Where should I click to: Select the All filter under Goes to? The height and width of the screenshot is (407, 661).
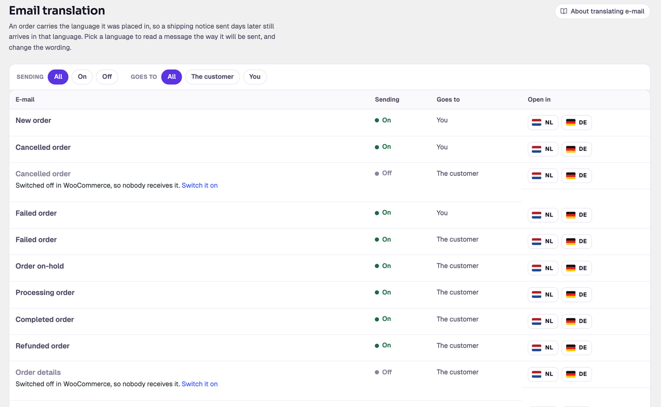tap(172, 77)
